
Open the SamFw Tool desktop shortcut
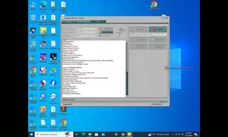click(43, 45)
